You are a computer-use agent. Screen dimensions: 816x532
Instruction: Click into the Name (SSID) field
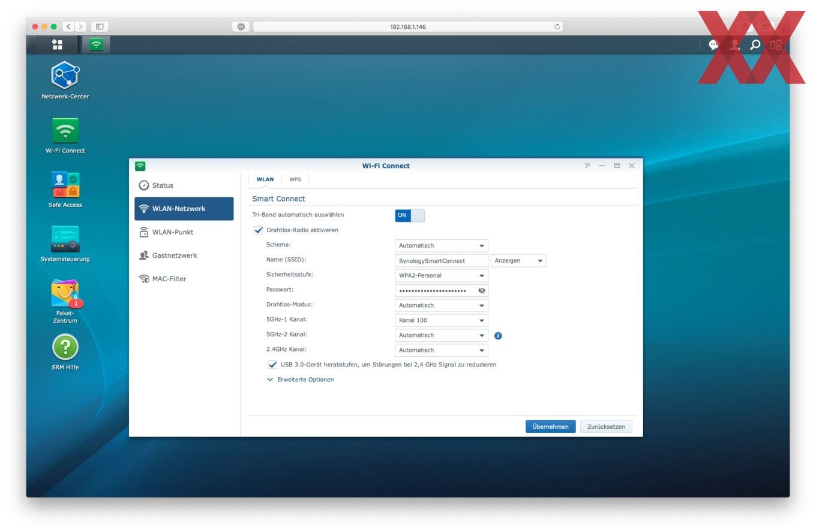[441, 260]
